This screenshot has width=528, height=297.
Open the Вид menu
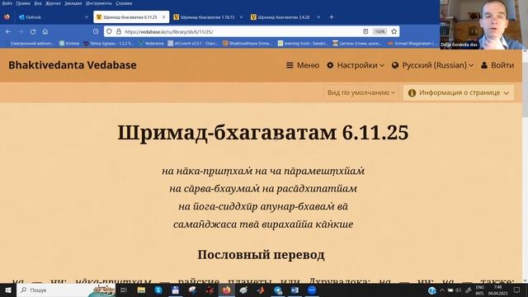click(x=38, y=3)
